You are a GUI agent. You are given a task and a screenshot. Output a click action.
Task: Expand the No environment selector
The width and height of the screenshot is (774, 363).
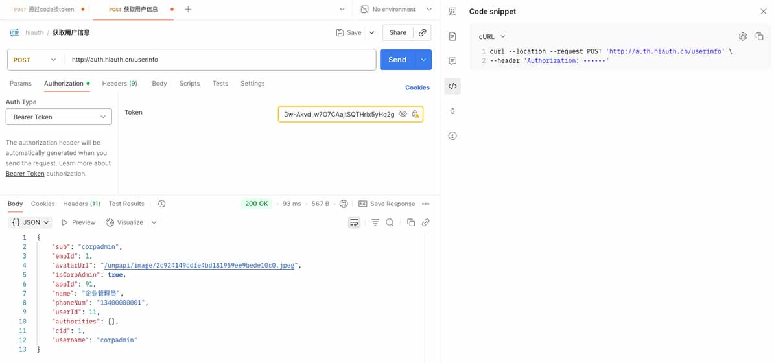point(396,10)
